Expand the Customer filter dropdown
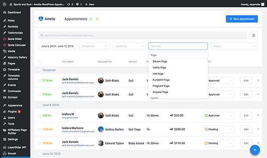Image resolution: width=267 pixels, height=158 pixels. click(129, 46)
